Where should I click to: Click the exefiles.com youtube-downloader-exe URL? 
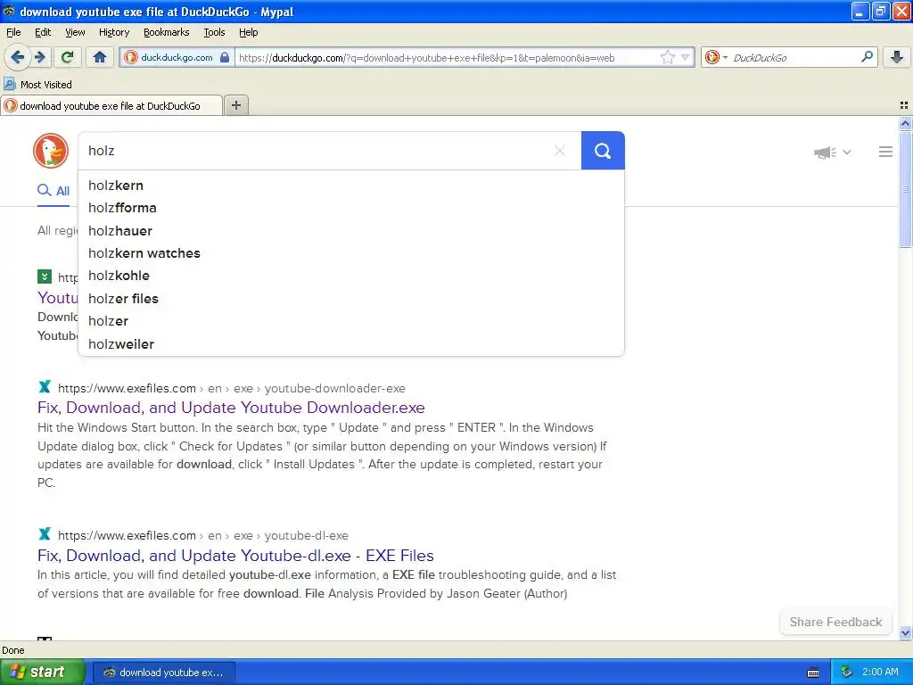click(x=232, y=388)
